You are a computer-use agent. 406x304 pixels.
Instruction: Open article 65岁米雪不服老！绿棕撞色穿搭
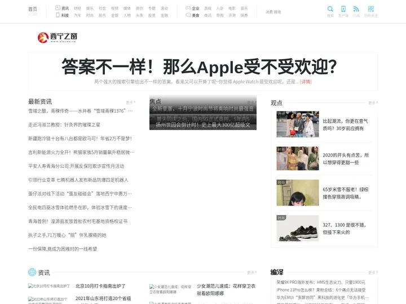346,193
